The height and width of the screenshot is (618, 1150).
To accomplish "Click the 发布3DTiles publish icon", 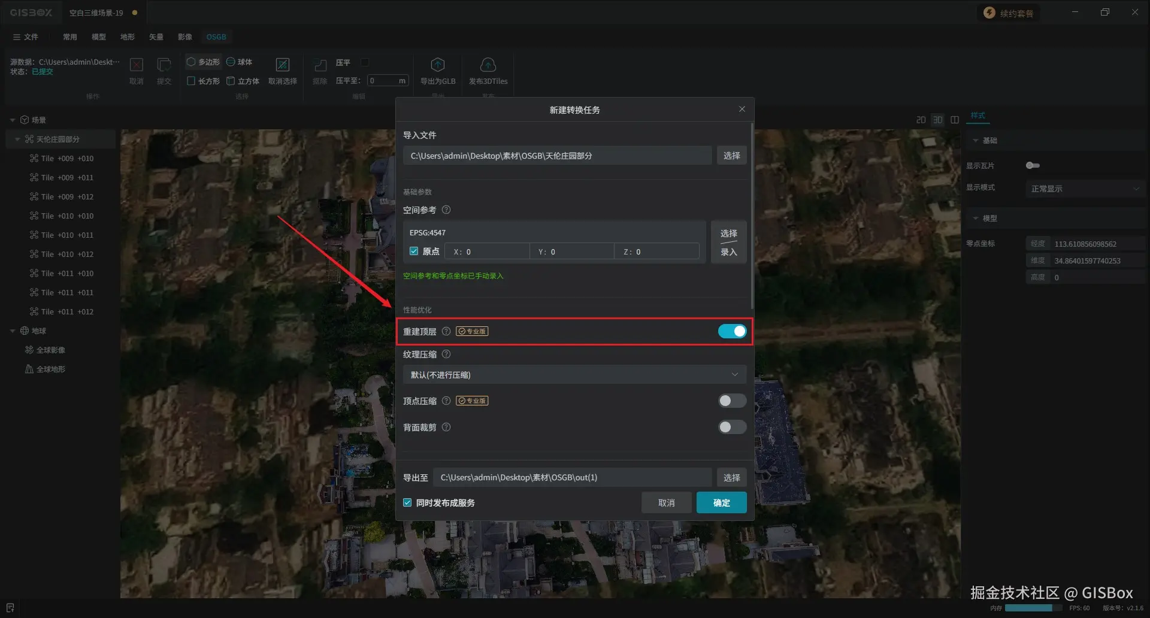I will coord(488,65).
